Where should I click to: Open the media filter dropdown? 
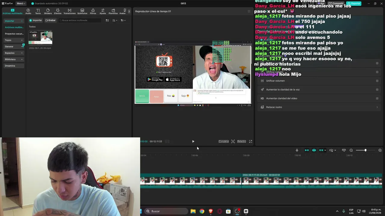[123, 20]
